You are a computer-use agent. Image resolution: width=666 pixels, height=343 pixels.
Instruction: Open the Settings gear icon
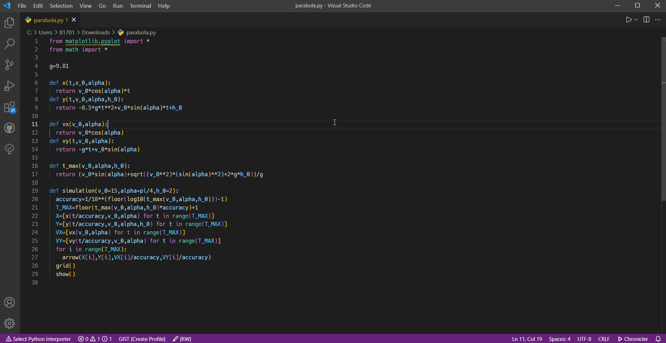9,323
